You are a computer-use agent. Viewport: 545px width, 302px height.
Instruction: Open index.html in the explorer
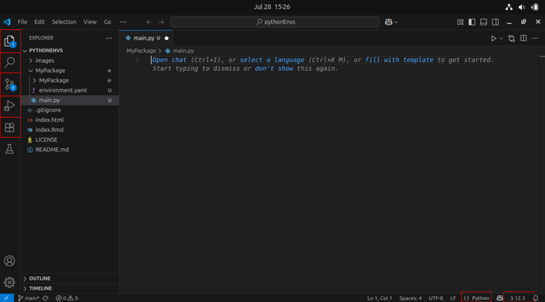pyautogui.click(x=70, y=120)
